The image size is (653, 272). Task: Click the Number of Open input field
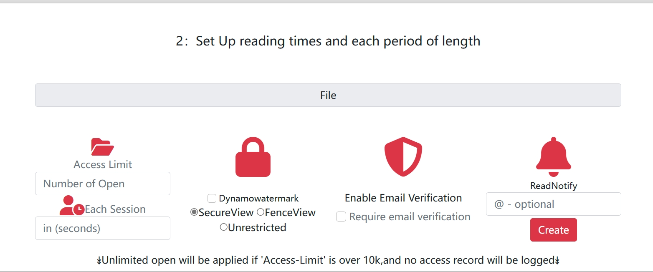pyautogui.click(x=102, y=184)
